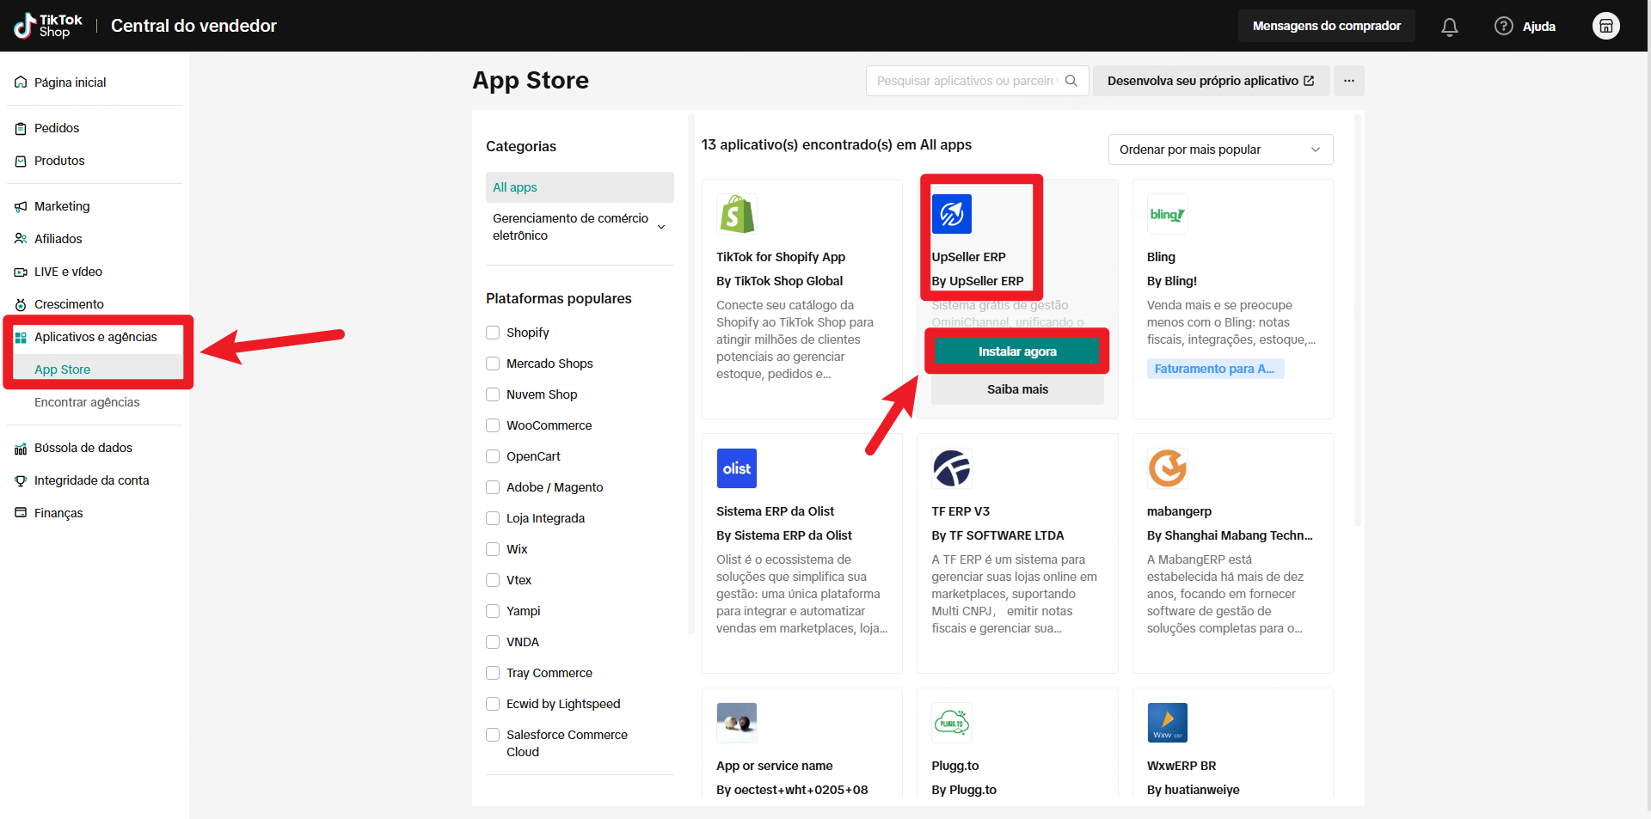Click the categories panel scrollbar

(690, 374)
